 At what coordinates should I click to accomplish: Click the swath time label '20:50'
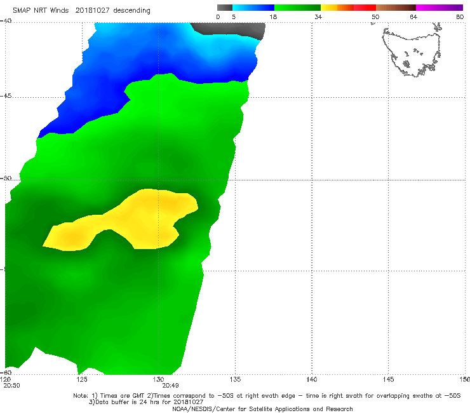click(x=11, y=386)
